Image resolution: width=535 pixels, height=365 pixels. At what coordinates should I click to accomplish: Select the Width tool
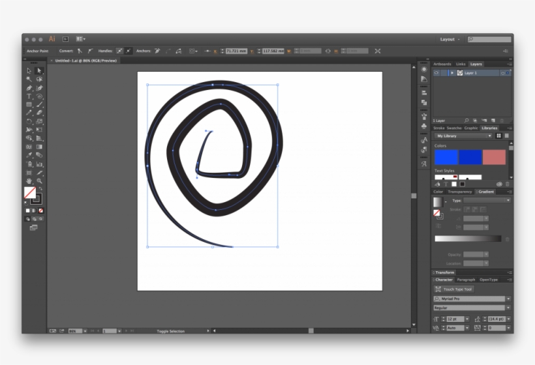click(29, 130)
